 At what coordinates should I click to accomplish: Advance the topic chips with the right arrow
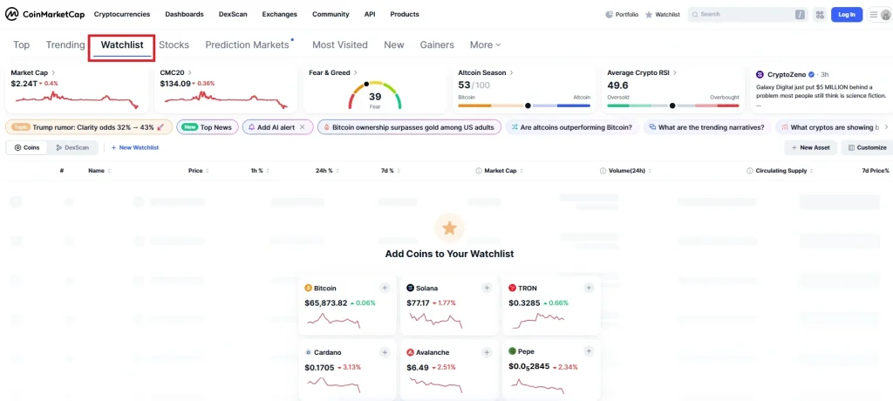tap(885, 127)
